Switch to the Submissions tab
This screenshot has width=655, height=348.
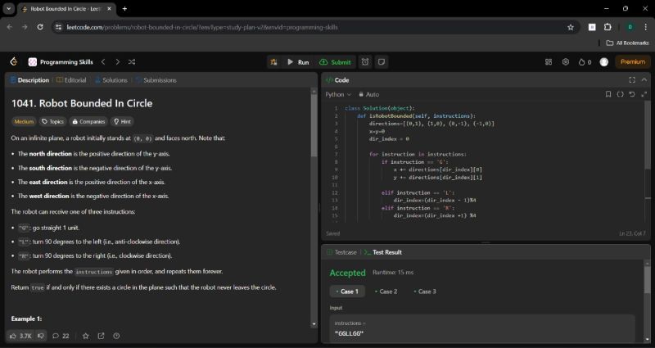click(x=156, y=79)
